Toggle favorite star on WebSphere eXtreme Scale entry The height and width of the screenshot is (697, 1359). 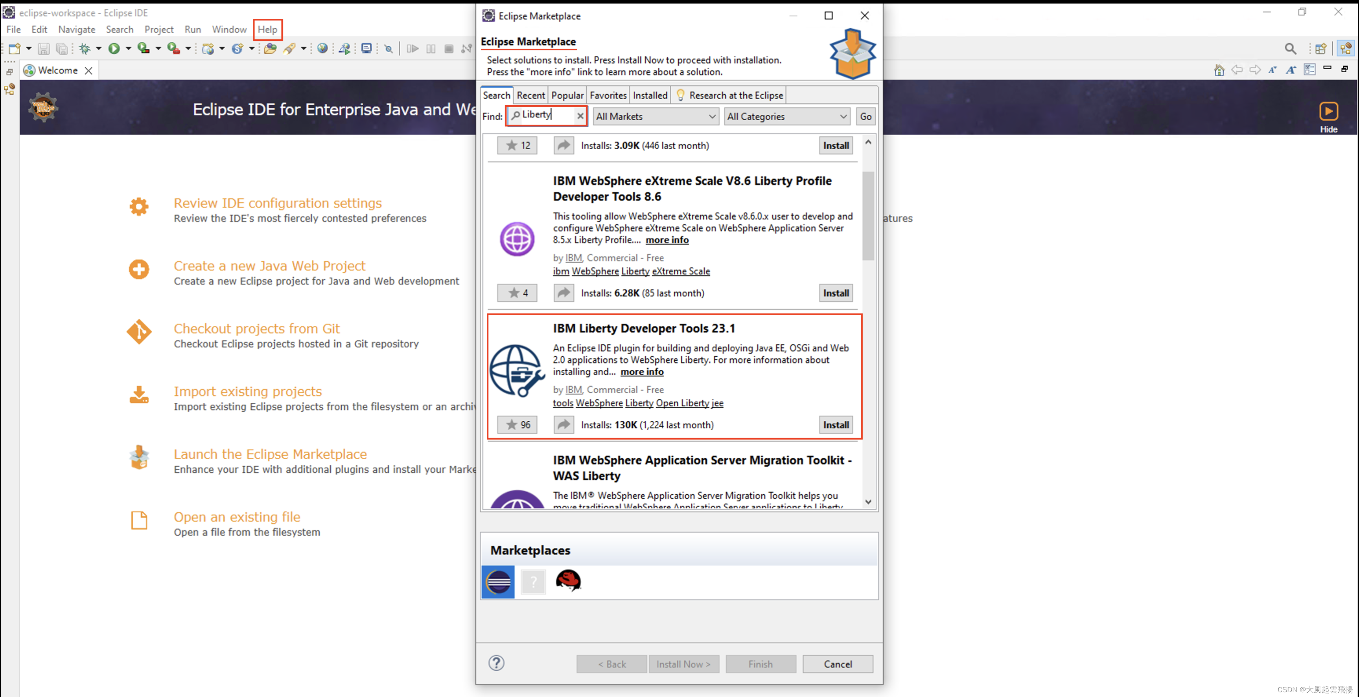[x=517, y=293]
